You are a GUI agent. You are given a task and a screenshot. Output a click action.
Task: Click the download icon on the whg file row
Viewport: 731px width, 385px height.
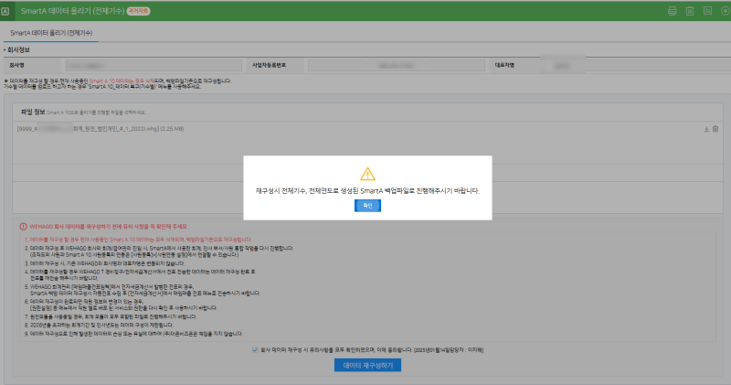[x=706, y=129]
